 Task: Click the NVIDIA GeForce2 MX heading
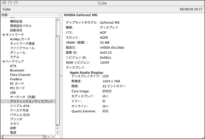81,15
